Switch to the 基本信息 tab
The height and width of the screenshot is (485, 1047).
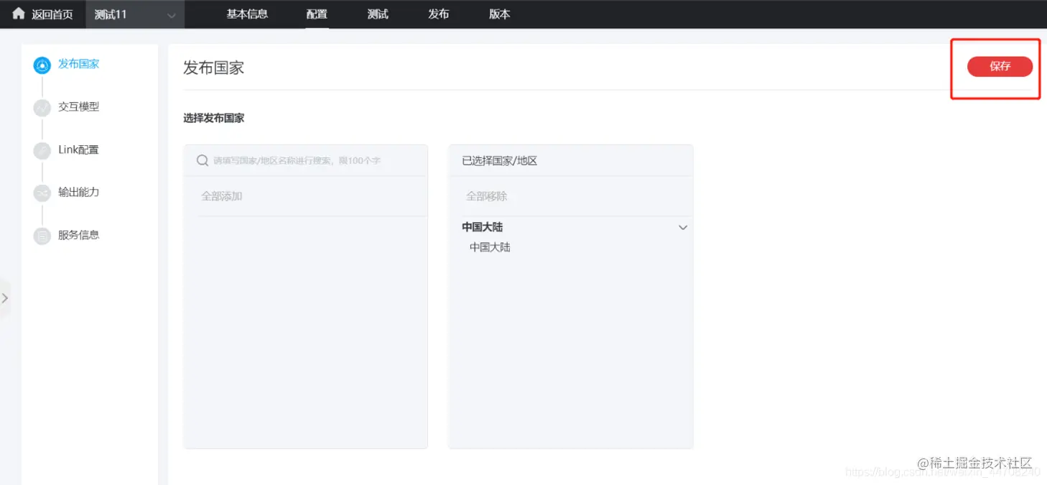tap(247, 14)
